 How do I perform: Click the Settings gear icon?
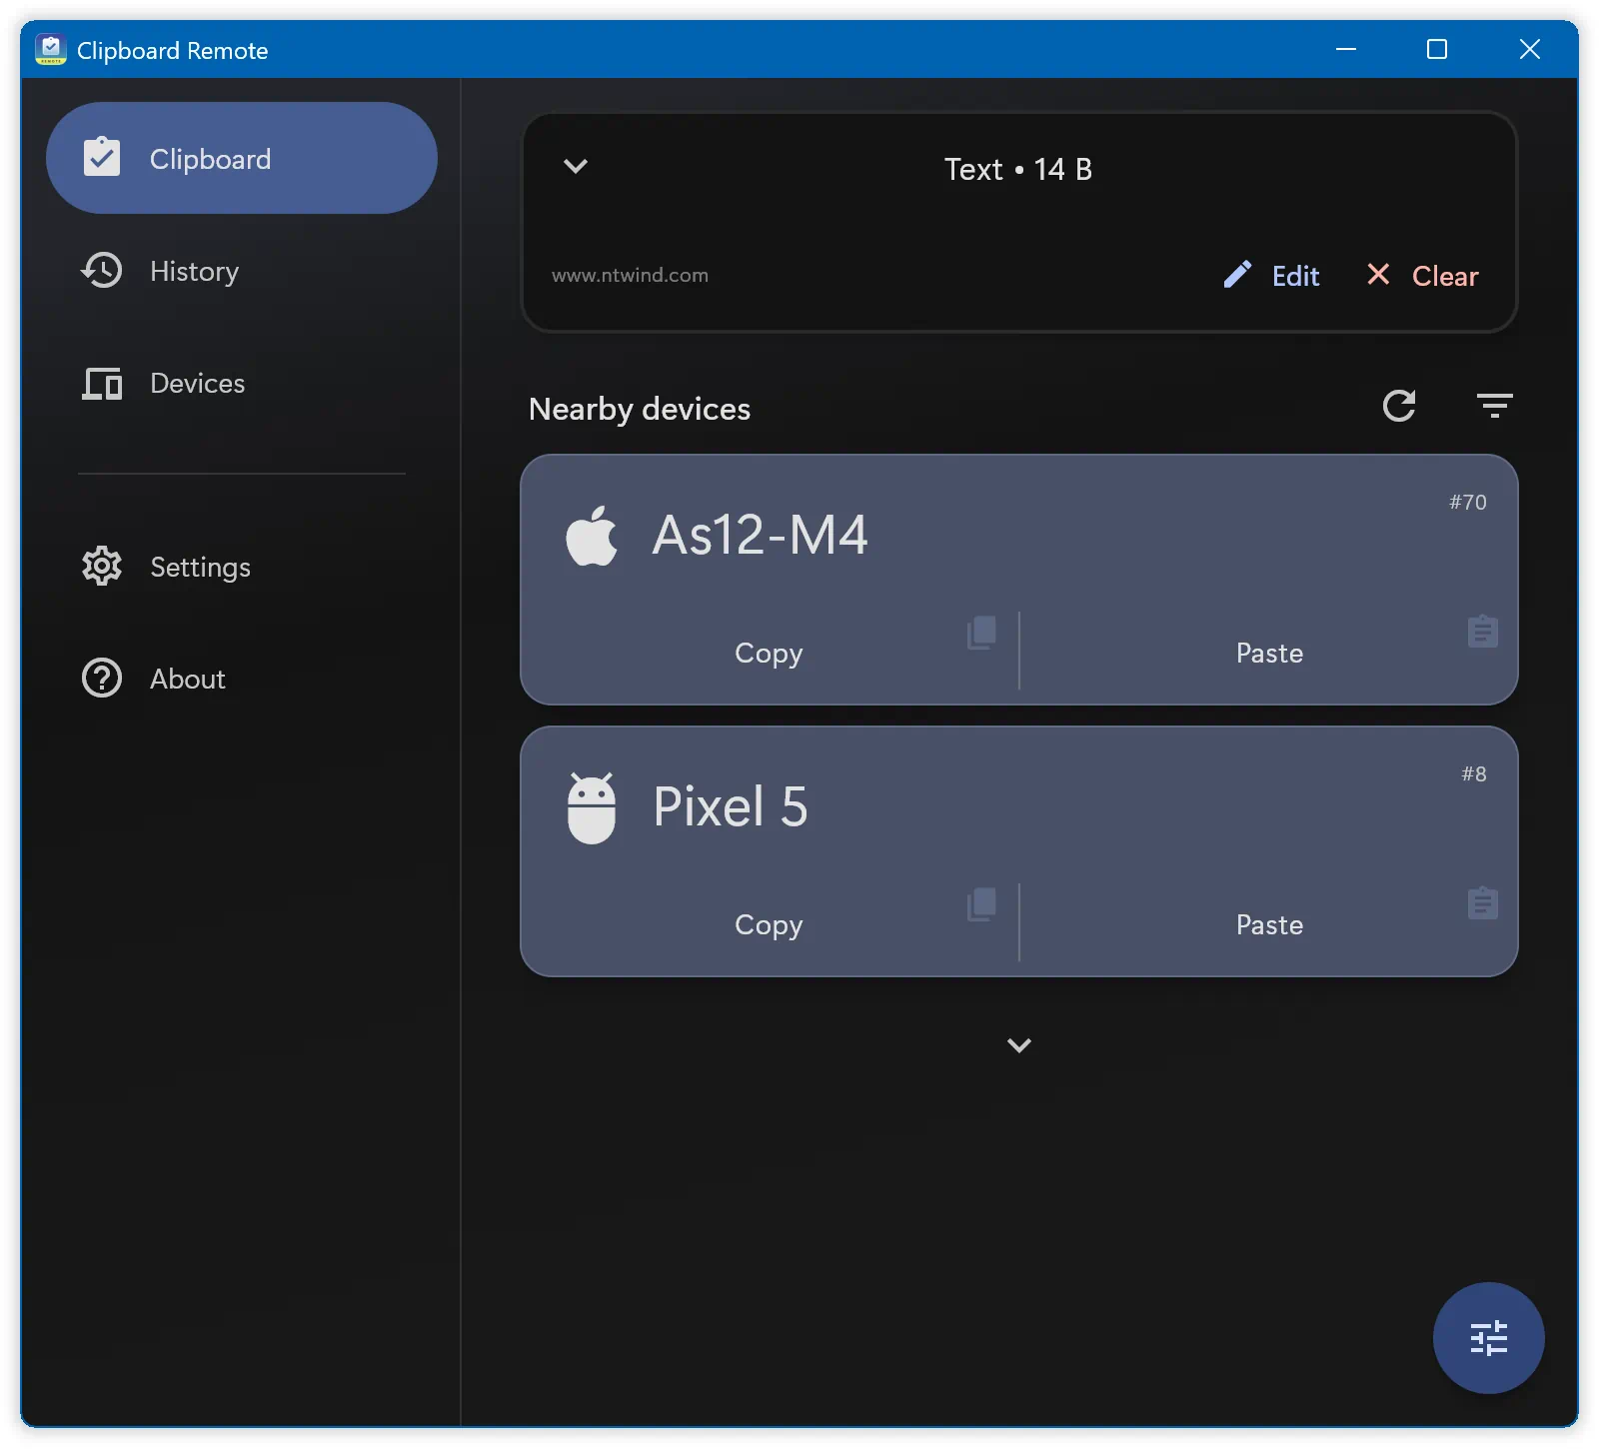coord(102,567)
